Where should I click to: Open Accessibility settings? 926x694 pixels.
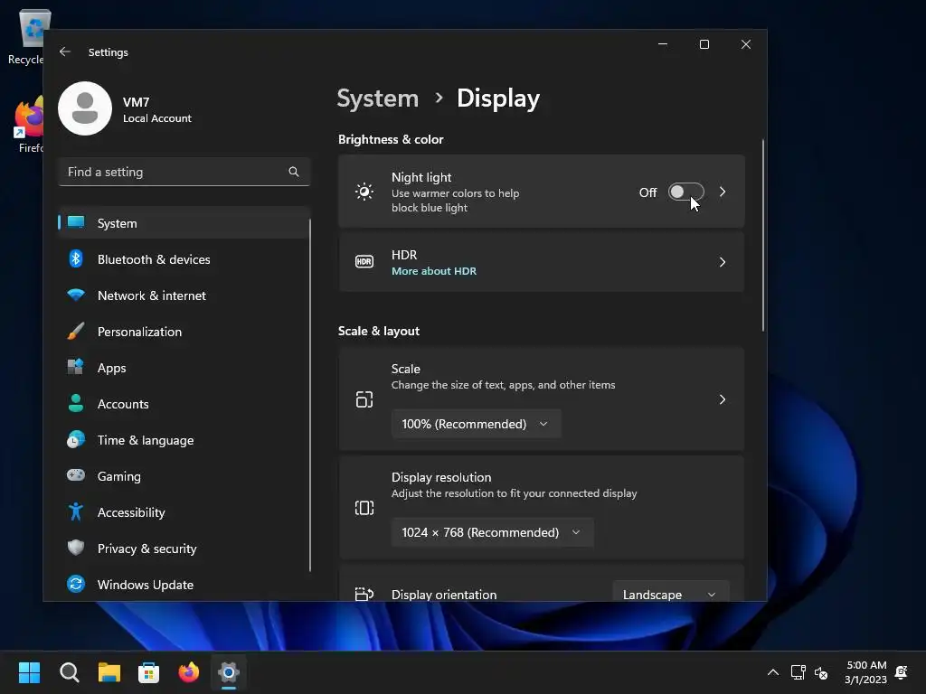(x=184, y=511)
